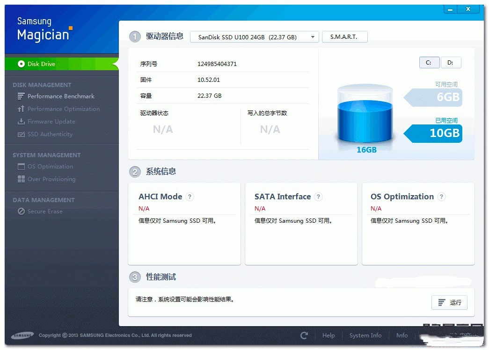The height and width of the screenshot is (350, 489).
Task: Click the Performance Optimization arrows icon
Action: 21,109
